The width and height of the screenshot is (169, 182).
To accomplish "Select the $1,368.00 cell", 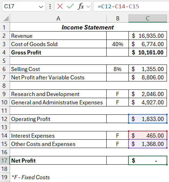I will [148, 144].
